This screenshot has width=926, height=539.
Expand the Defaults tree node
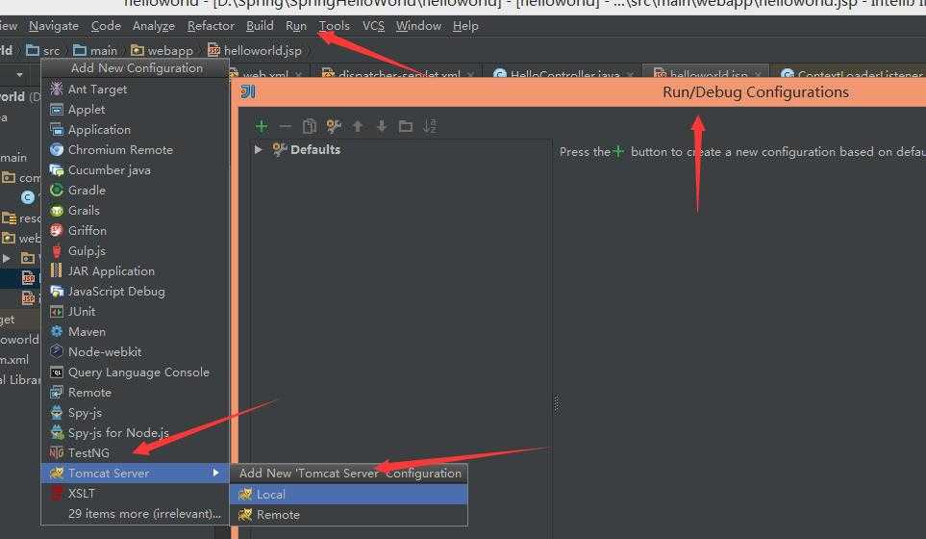(258, 149)
